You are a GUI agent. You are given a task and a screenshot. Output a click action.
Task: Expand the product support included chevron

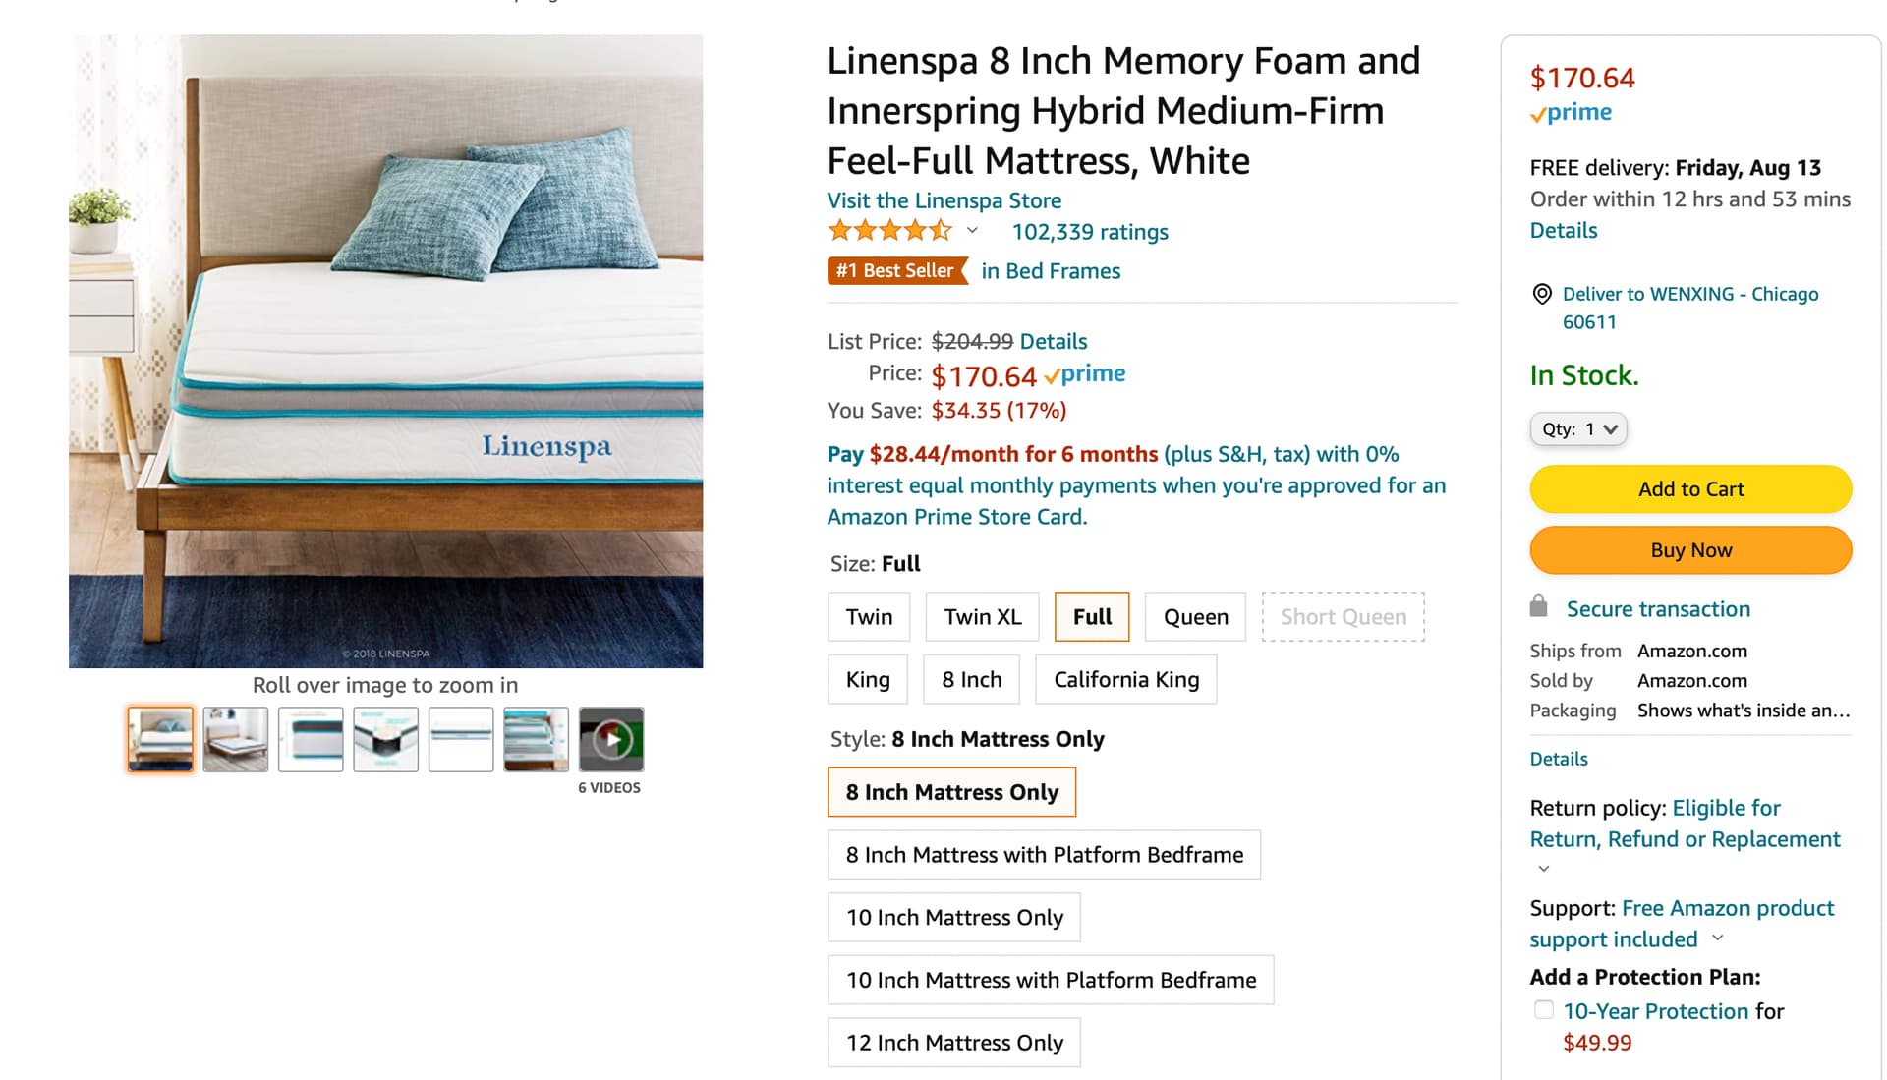tap(1718, 938)
